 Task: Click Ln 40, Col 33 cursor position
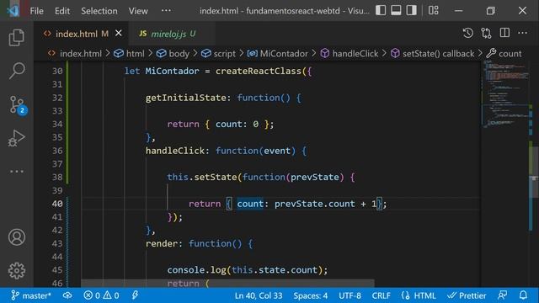click(x=259, y=295)
